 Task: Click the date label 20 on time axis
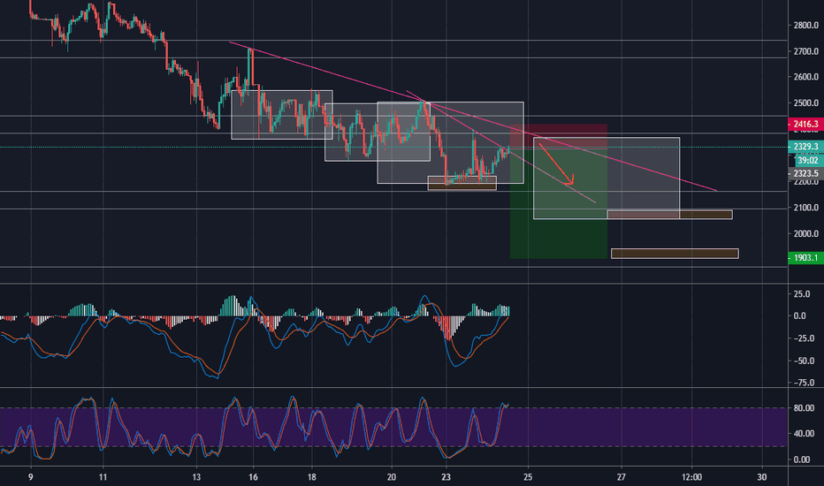tap(392, 477)
